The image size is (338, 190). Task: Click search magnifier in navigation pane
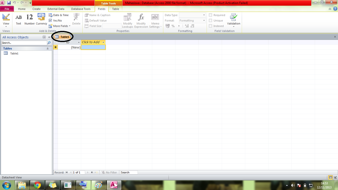(49, 43)
